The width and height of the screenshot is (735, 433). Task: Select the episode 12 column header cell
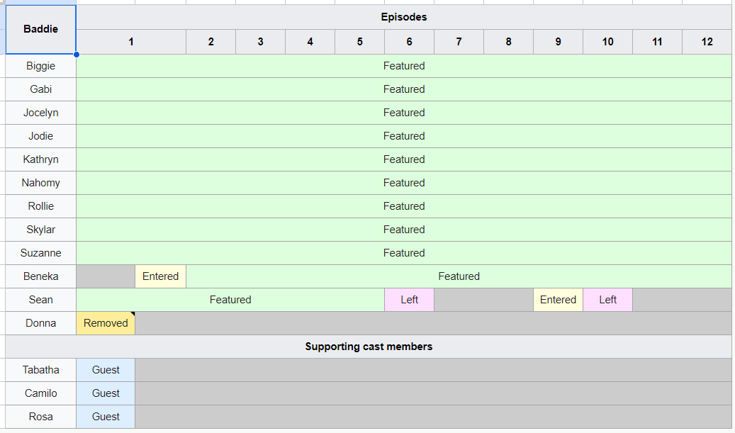[707, 42]
